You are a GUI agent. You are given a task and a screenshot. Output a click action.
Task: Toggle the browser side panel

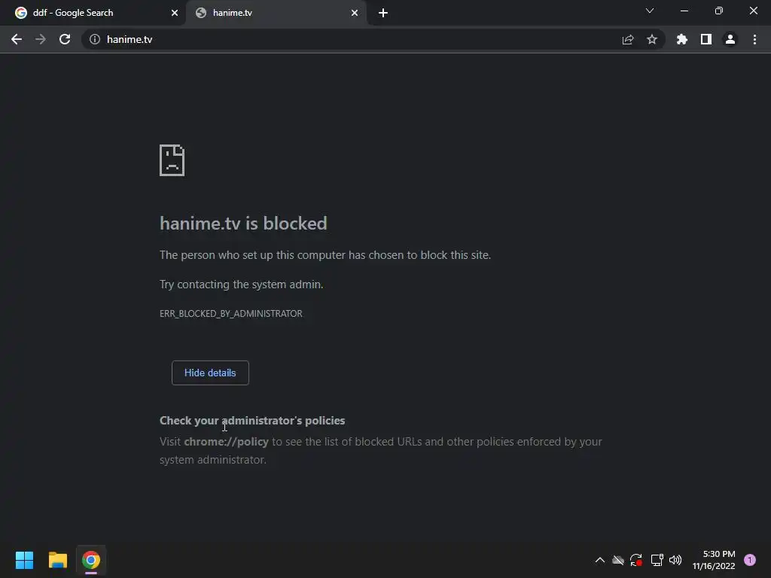706,39
